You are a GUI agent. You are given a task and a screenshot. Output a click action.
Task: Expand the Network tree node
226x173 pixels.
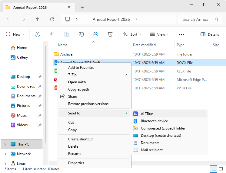point(5,154)
